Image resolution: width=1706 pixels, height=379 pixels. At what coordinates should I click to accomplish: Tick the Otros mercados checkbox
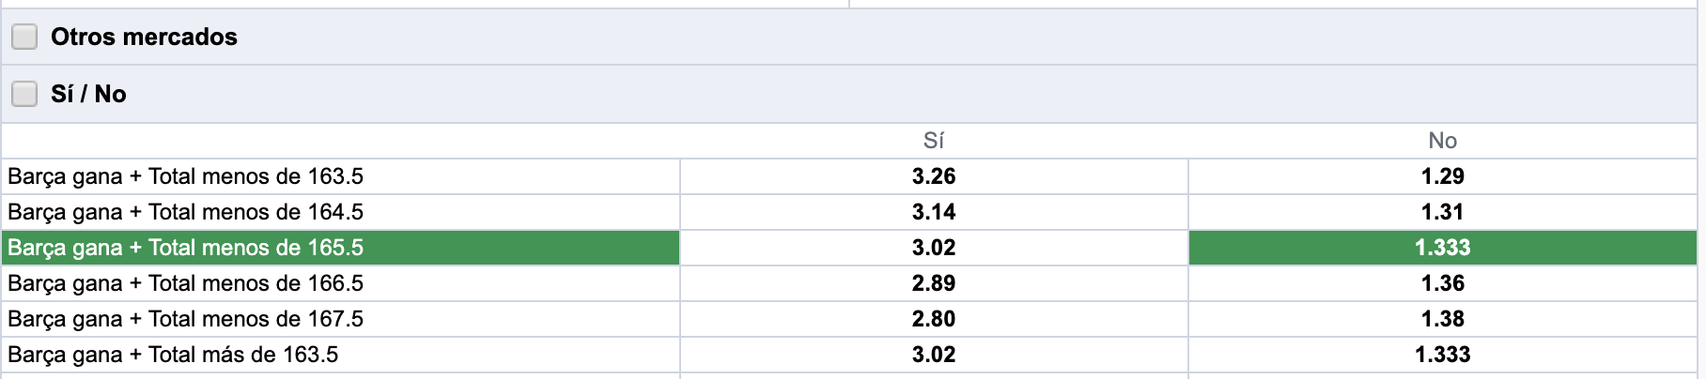tap(24, 37)
